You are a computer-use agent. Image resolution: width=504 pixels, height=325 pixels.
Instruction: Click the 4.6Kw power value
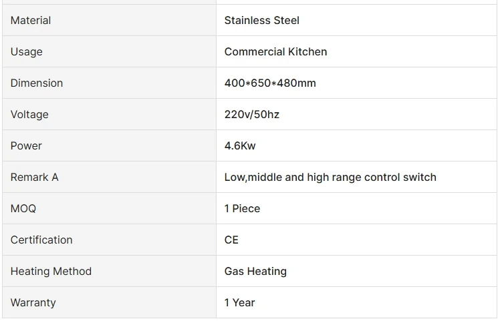tap(240, 146)
